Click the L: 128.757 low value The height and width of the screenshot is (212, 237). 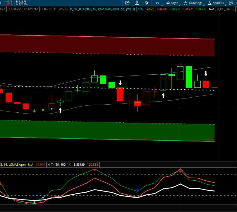(14, 9)
